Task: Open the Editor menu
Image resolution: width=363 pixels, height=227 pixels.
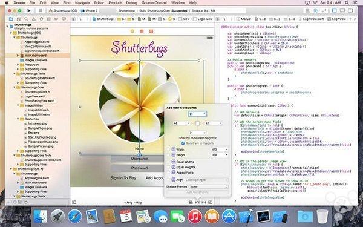Action: pos(99,3)
